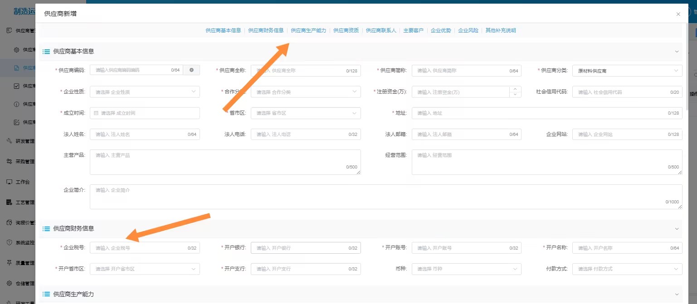Click the calendar icon in 成立时间 field
697x304 pixels.
click(x=96, y=113)
